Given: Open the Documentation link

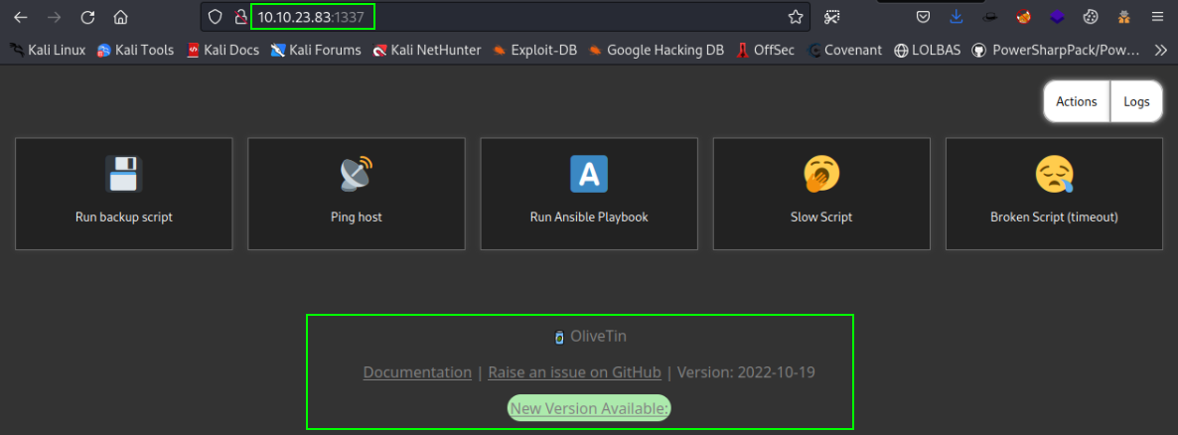Looking at the screenshot, I should click(x=418, y=372).
